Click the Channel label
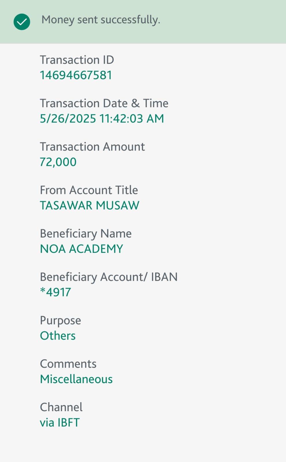Screen dimensions: 286x462 pos(61,407)
